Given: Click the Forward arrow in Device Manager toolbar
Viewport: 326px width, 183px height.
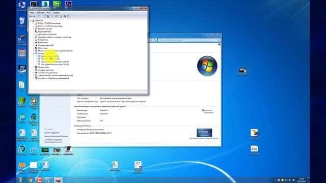Looking at the screenshot, I should click(34, 16).
